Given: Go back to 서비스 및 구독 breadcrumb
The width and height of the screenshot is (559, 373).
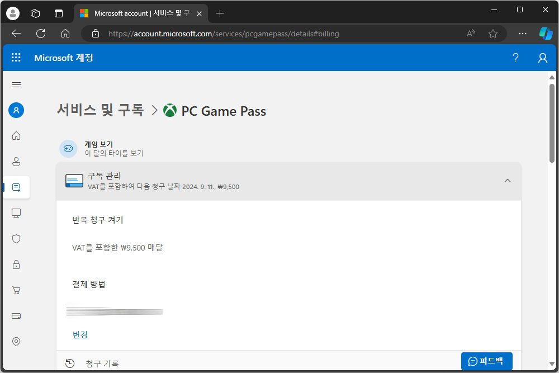Looking at the screenshot, I should (100, 110).
